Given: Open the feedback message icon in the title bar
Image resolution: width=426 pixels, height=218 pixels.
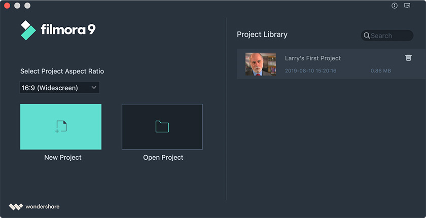Looking at the screenshot, I should [x=407, y=6].
